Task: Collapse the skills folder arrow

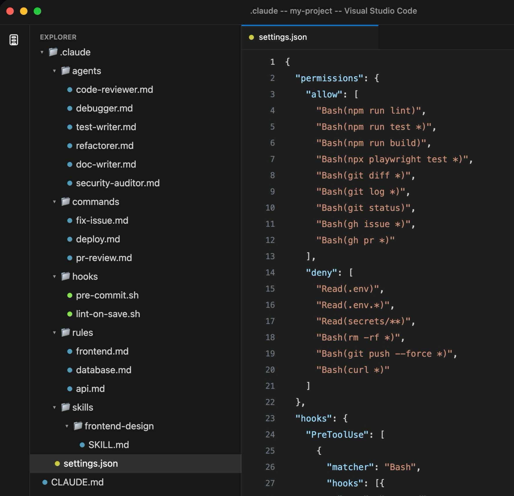Action: pos(54,407)
